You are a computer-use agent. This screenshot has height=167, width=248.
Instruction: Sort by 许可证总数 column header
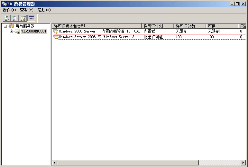(x=190, y=26)
